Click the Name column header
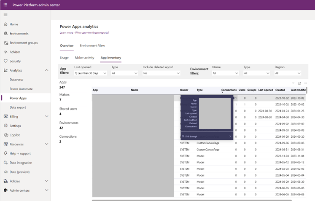The image size is (315, 201). 135,90
